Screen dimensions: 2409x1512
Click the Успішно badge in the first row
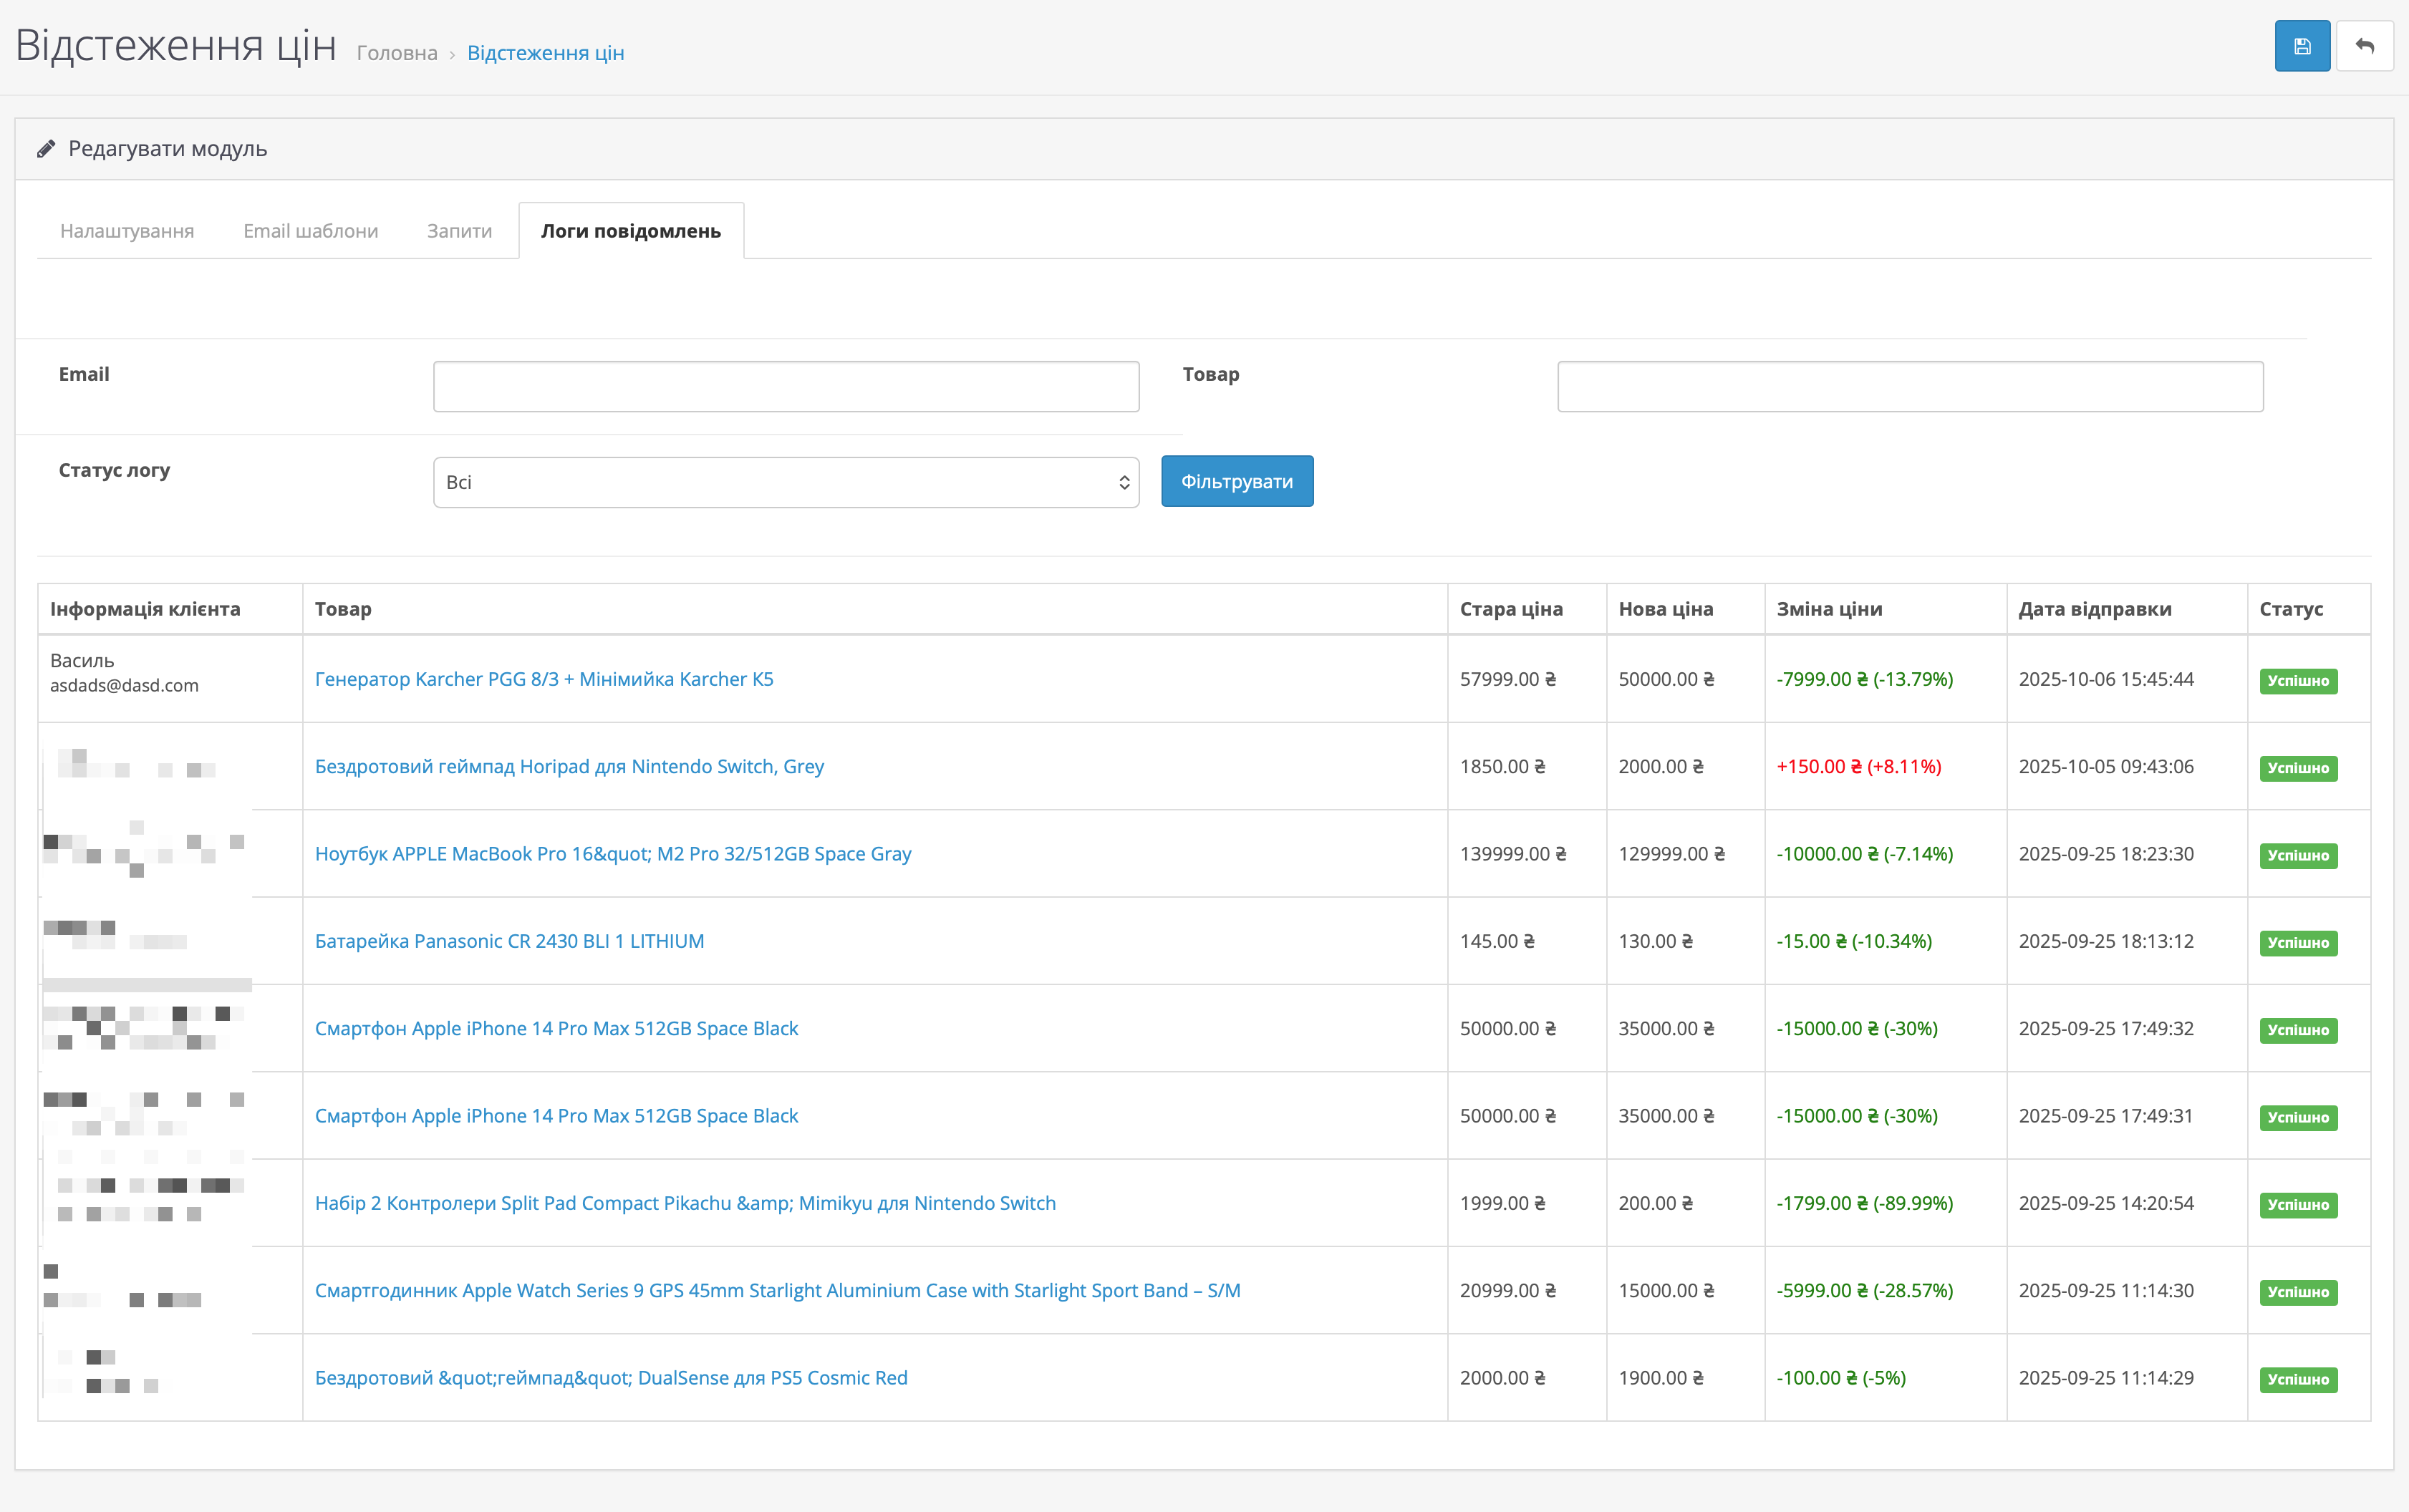[2297, 681]
